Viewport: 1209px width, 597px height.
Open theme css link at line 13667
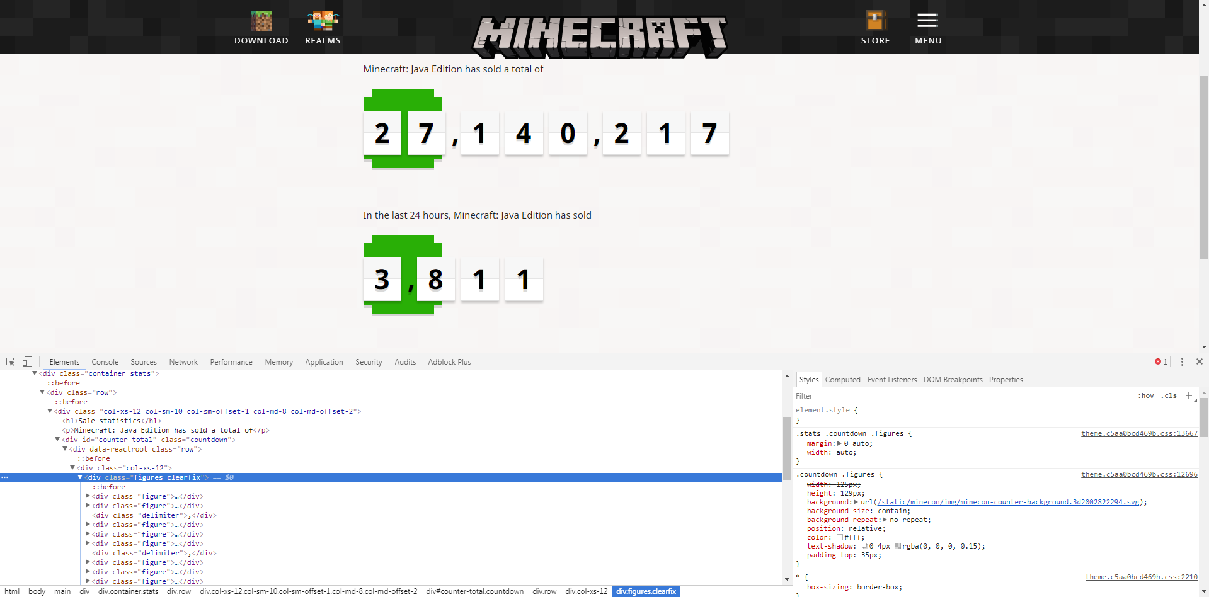click(1139, 433)
